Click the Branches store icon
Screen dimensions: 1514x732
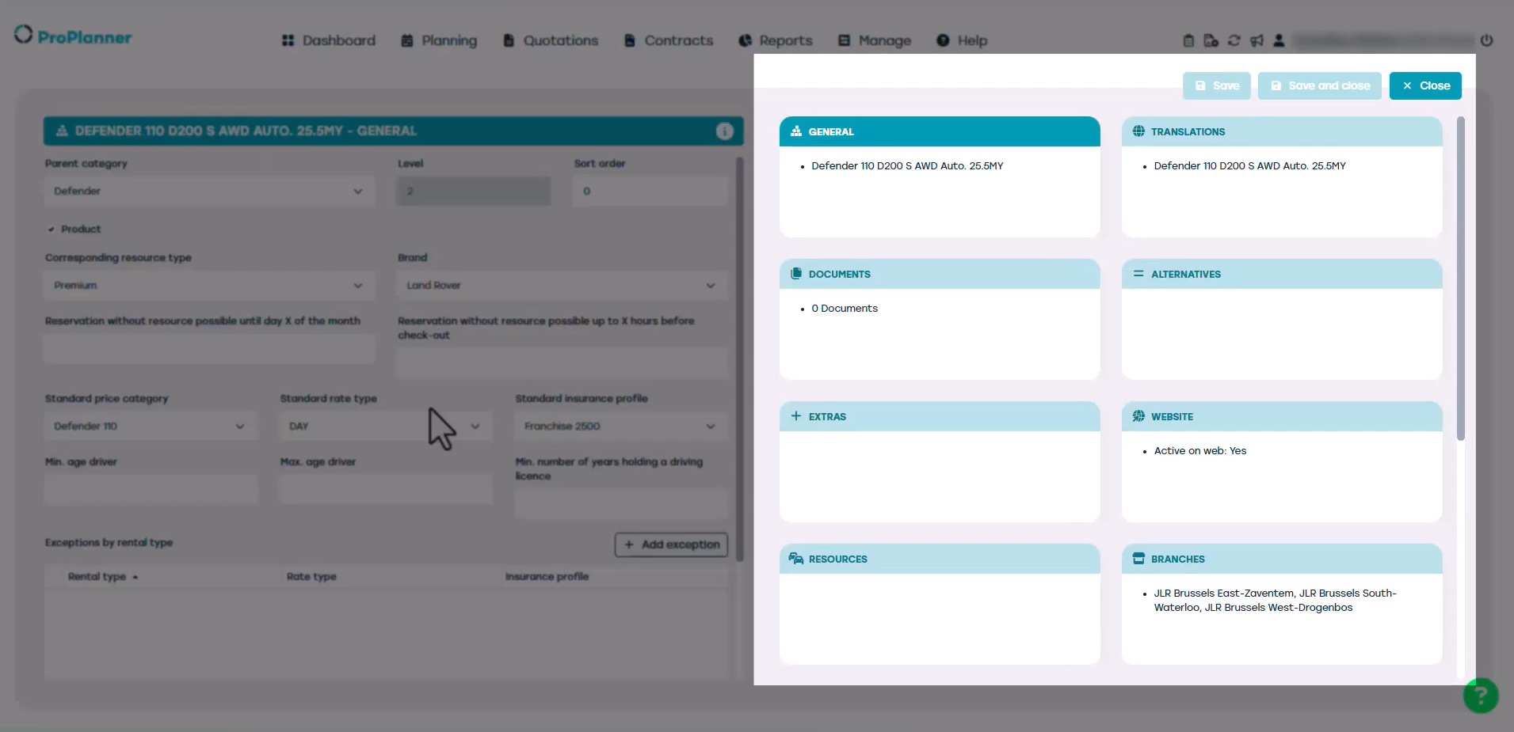pyautogui.click(x=1138, y=559)
